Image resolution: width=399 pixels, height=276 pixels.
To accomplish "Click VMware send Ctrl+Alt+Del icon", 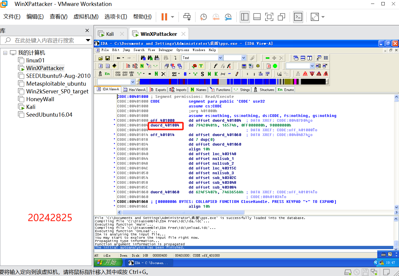I will (x=187, y=17).
